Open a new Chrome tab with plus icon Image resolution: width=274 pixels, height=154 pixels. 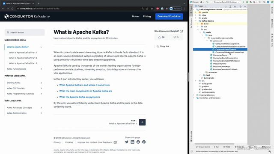tap(39, 3)
